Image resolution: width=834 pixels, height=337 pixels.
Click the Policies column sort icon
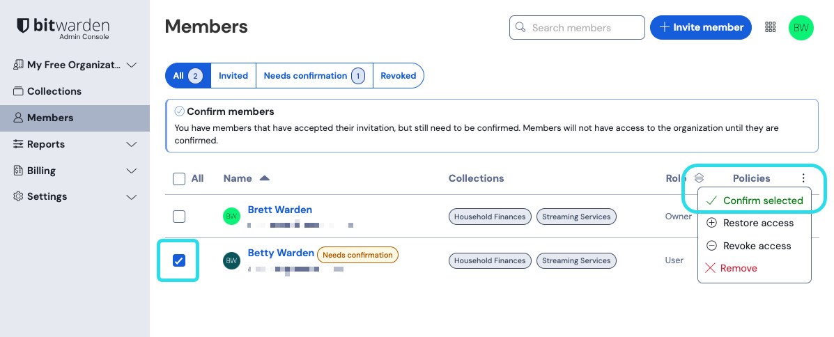[700, 178]
